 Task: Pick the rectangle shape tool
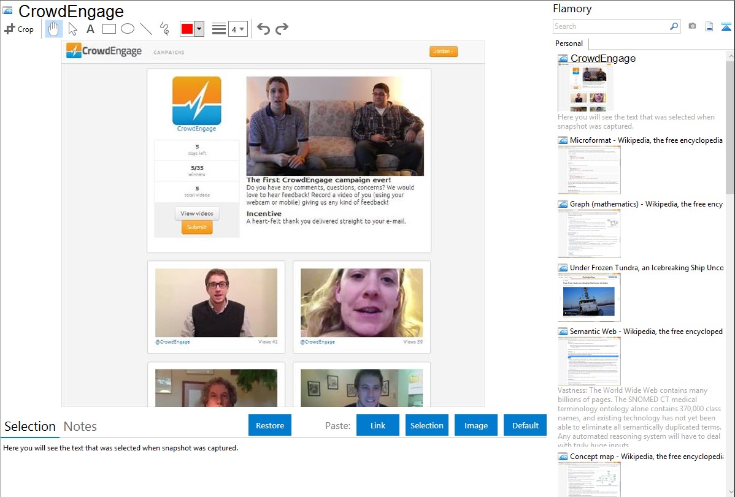tap(109, 29)
